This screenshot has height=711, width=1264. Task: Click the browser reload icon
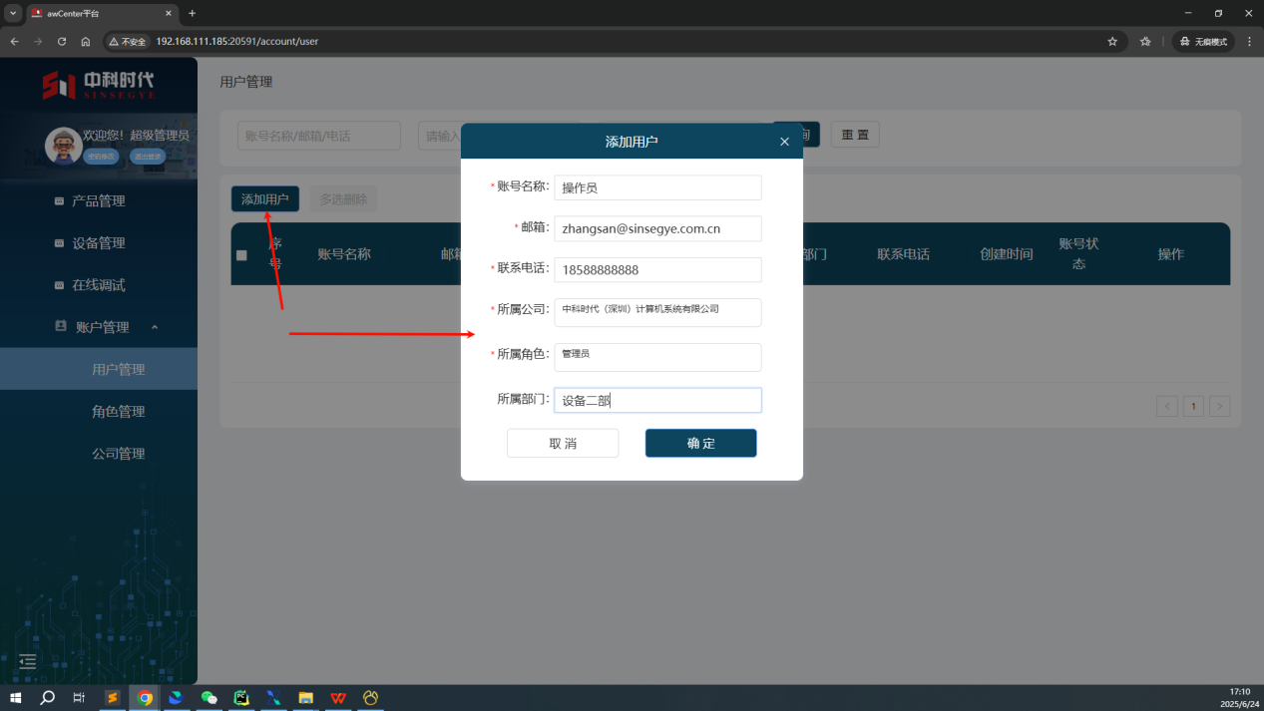[x=62, y=42]
